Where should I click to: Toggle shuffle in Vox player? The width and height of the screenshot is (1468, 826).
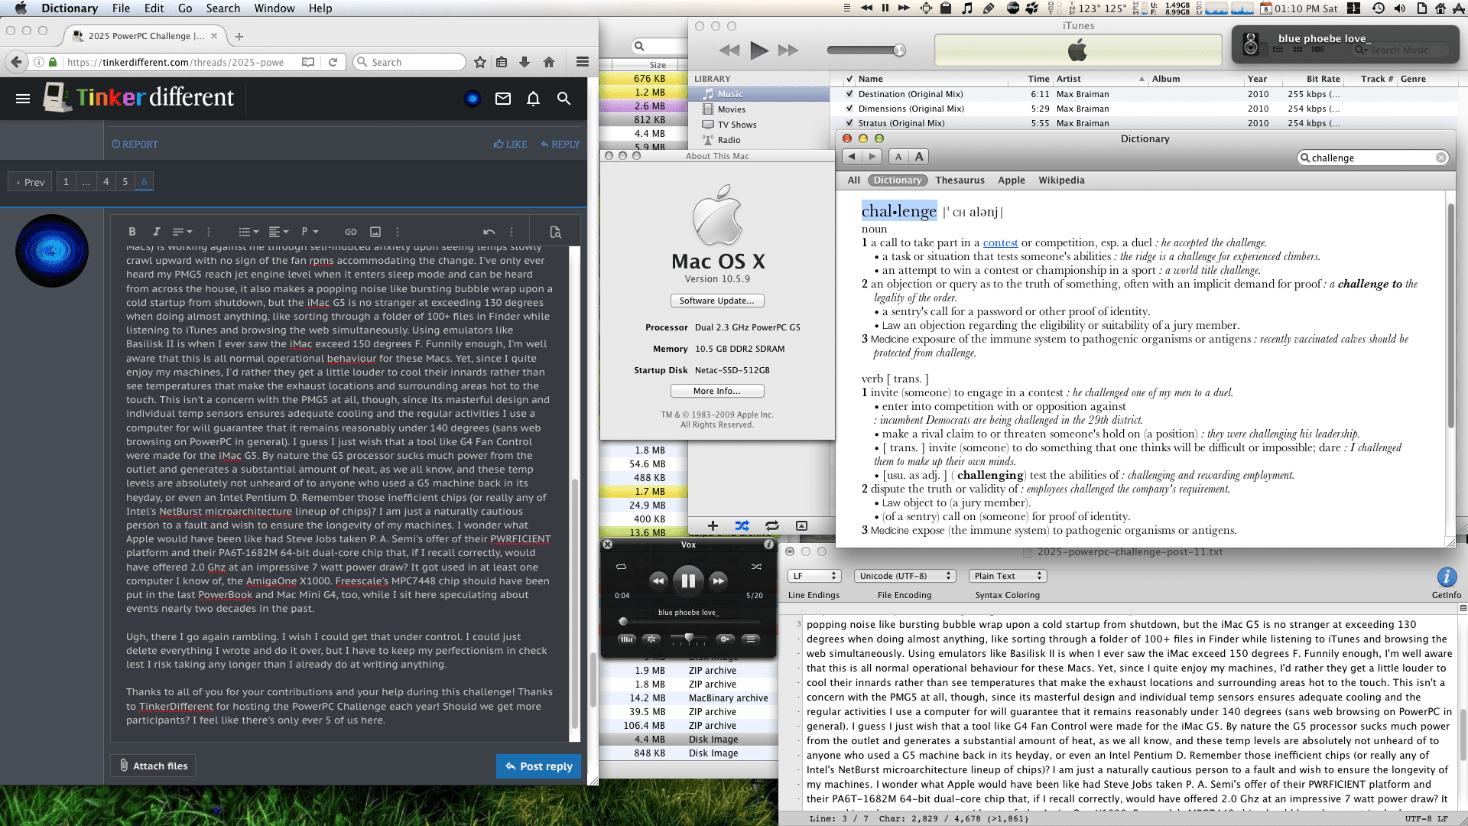point(756,567)
